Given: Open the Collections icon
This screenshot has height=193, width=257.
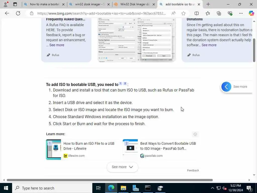Looking at the screenshot, I should coord(219,13).
